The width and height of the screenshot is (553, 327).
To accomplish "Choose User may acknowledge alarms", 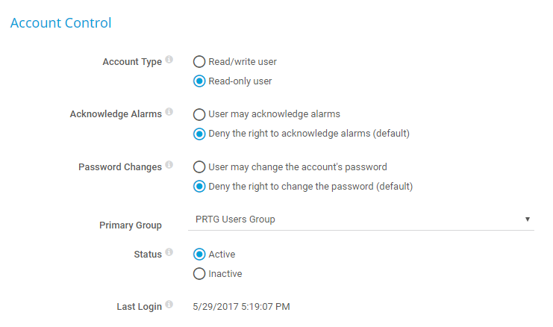I will [199, 114].
